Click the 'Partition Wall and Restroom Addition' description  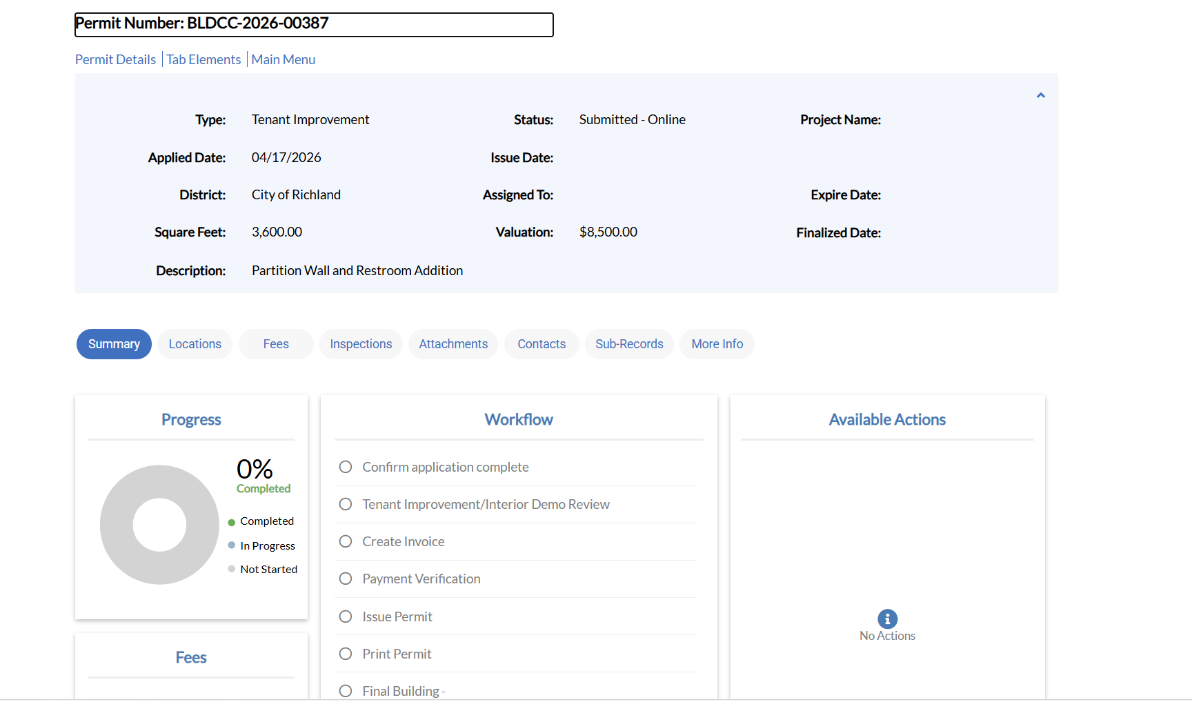[x=357, y=270]
